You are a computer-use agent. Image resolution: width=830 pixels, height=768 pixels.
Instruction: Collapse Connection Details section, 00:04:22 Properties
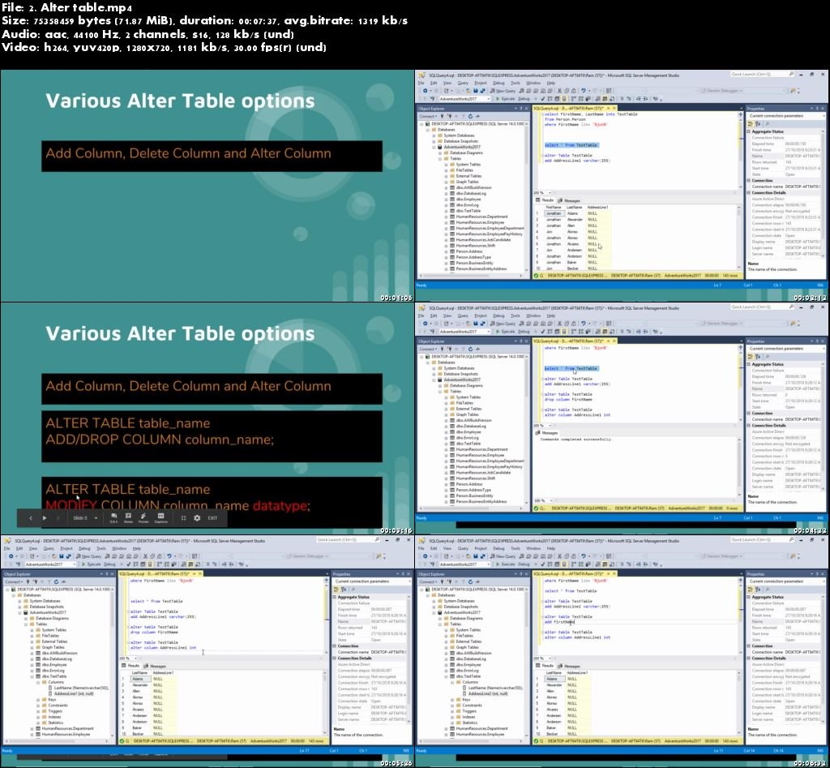(749, 425)
